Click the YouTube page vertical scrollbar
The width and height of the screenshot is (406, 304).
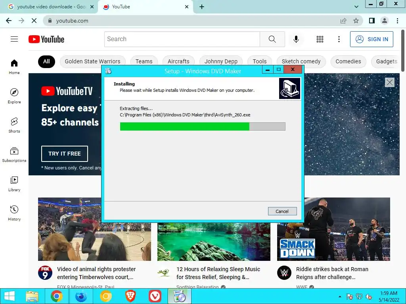pos(403,50)
